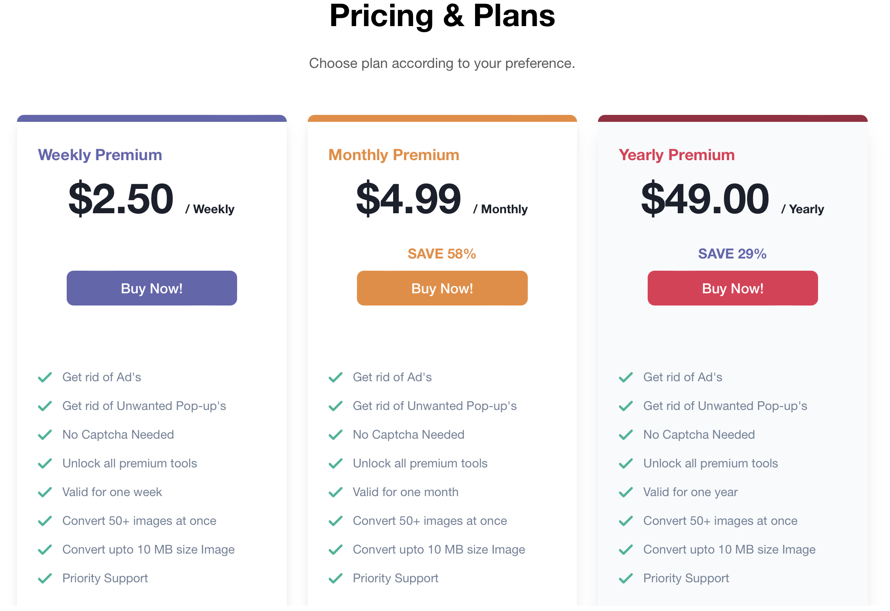Click the SAVE 29% label
The width and height of the screenshot is (890, 611).
tap(732, 254)
